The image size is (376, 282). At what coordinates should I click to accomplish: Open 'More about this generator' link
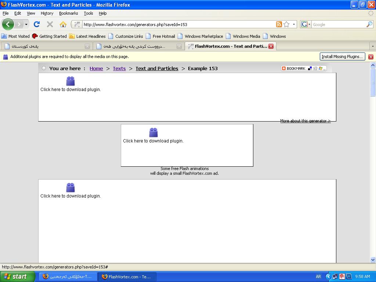305,121
